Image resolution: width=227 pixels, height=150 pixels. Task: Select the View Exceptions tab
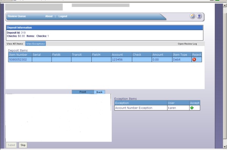pyautogui.click(x=36, y=44)
